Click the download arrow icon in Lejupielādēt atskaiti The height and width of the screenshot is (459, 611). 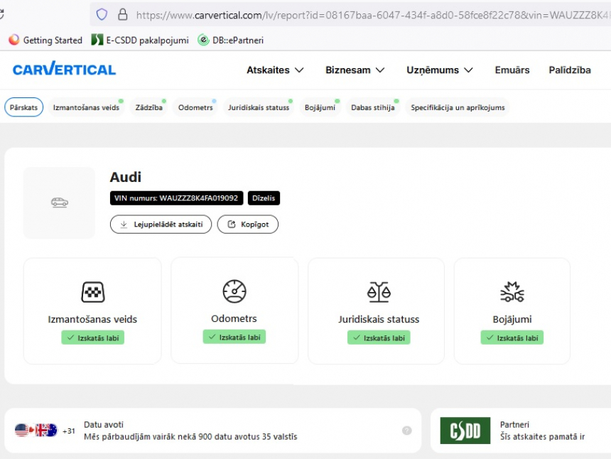tap(124, 225)
